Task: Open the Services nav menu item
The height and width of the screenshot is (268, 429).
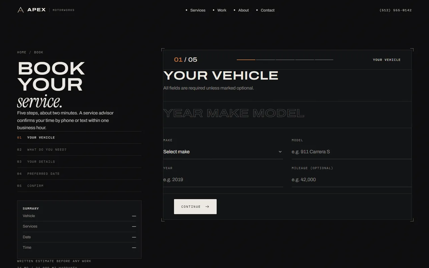Action: [x=198, y=10]
